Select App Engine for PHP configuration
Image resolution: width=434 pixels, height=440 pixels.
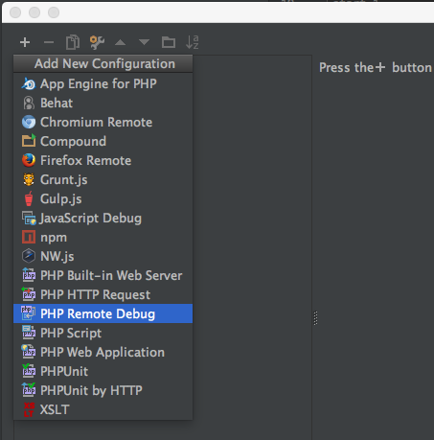(103, 83)
